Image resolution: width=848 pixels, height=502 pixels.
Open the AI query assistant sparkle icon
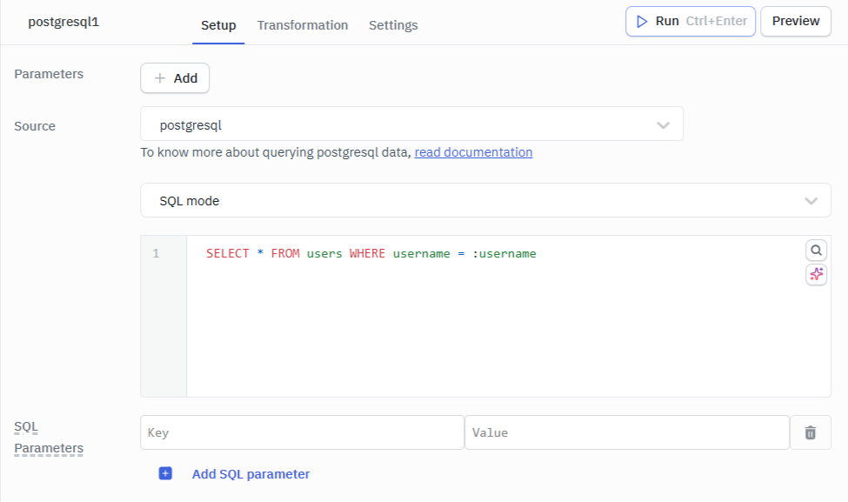click(x=816, y=274)
